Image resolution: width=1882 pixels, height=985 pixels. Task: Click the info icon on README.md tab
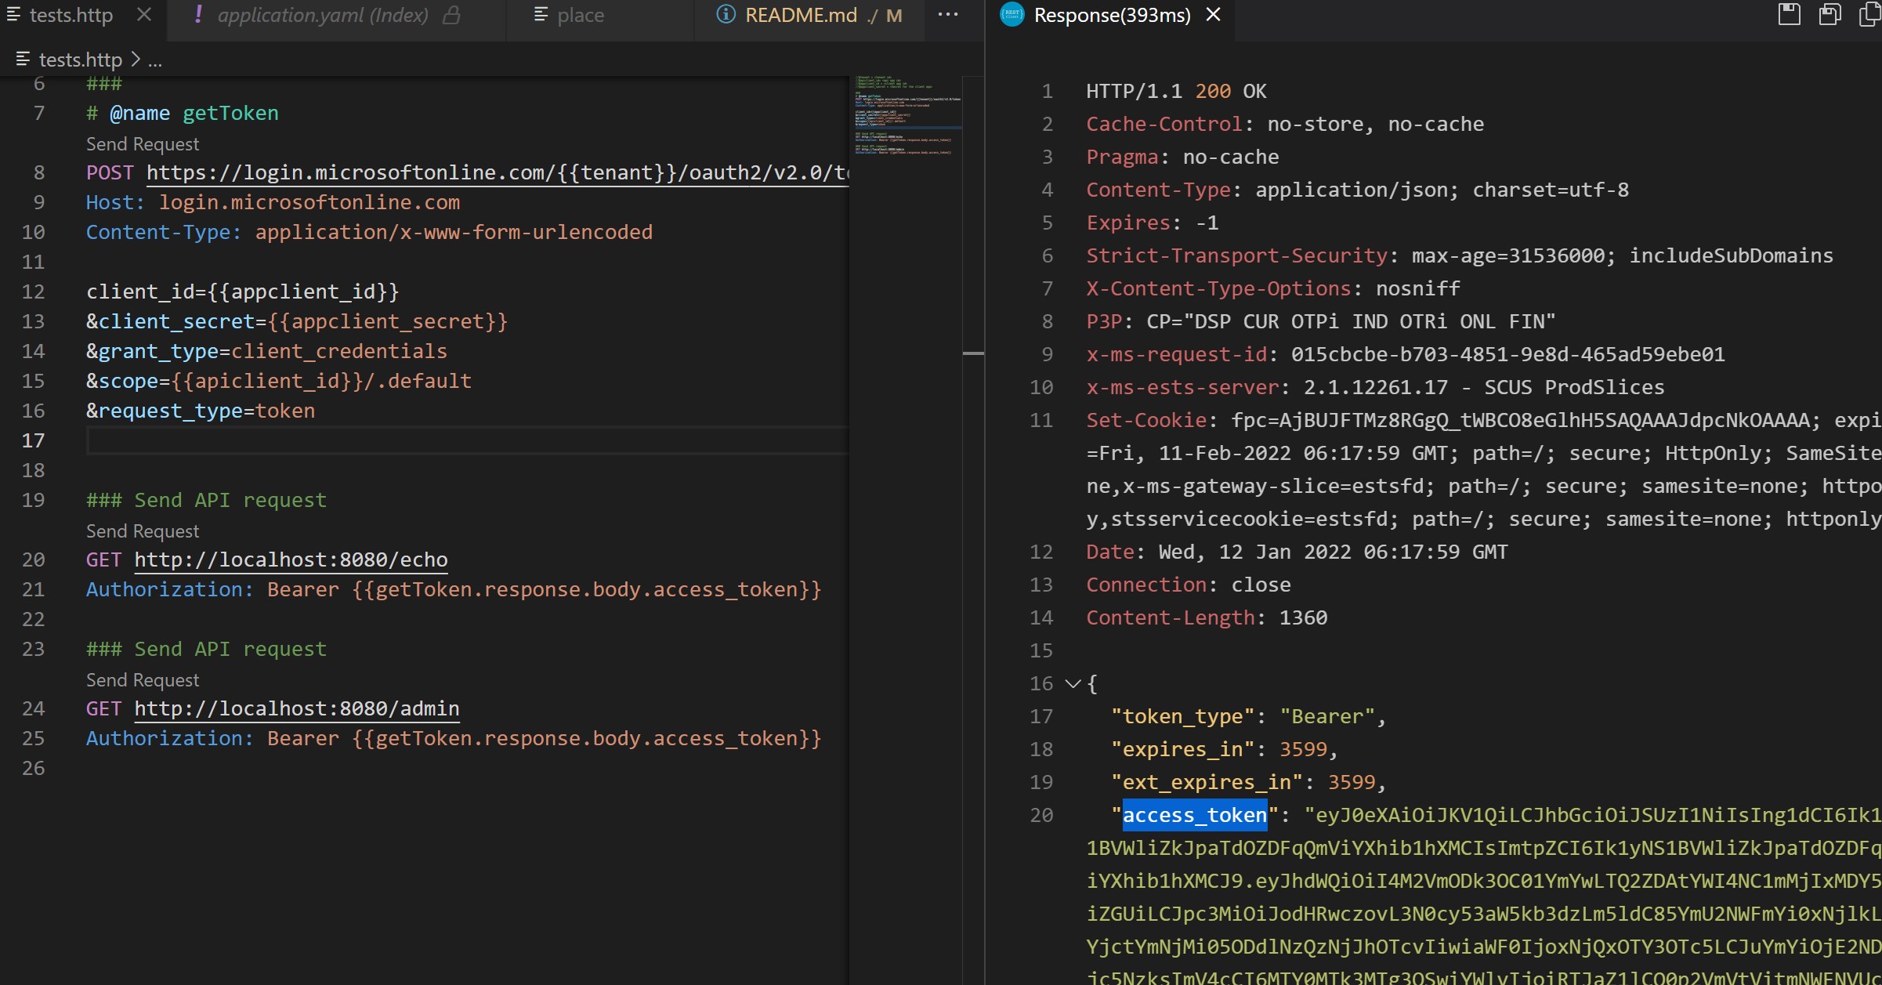point(726,15)
